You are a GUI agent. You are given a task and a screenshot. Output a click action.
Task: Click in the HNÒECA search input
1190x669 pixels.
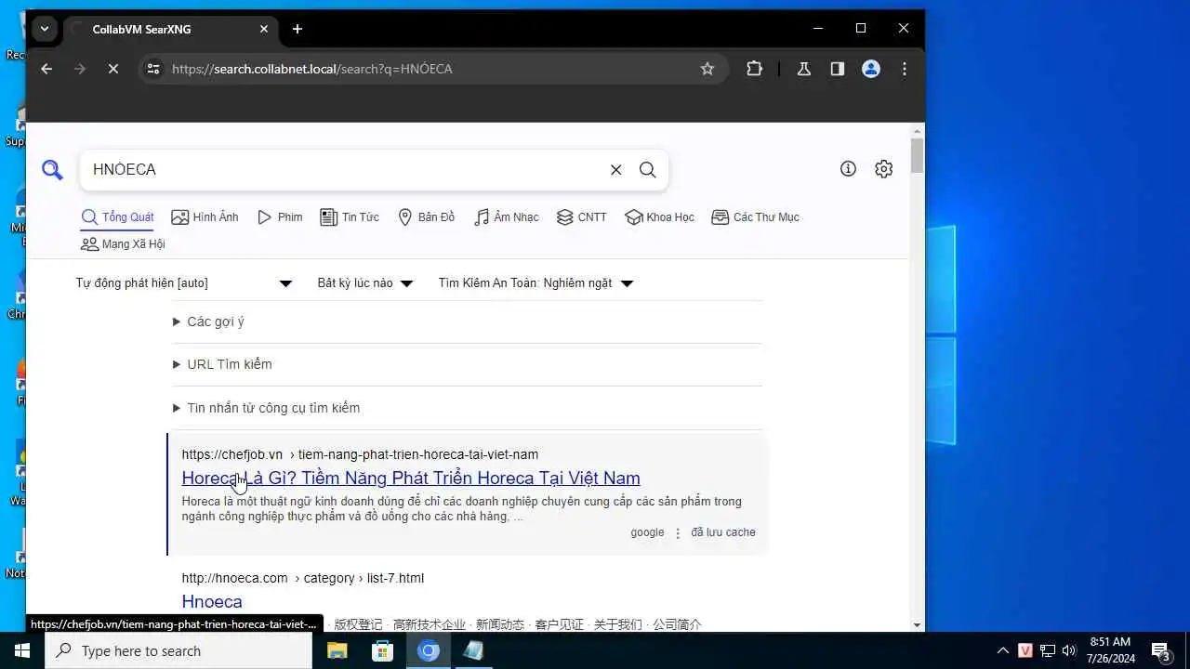344,169
